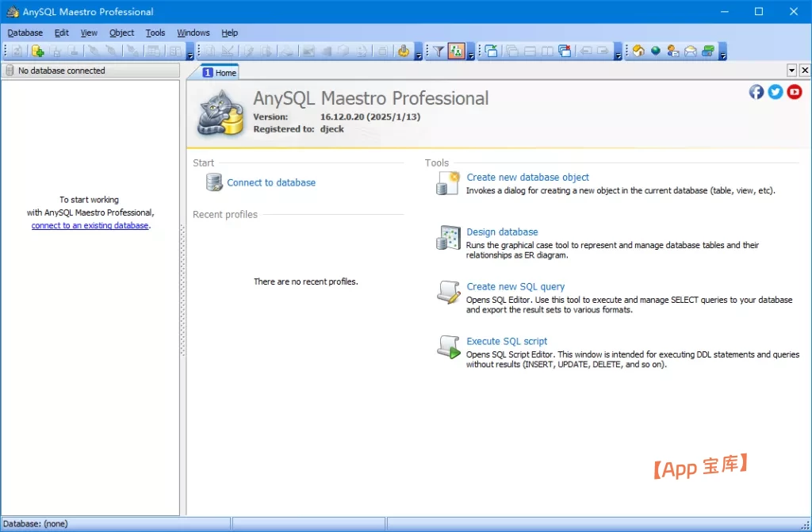This screenshot has height=532, width=812.
Task: Toggle the highlighted sort objects toolbar button
Action: 456,52
